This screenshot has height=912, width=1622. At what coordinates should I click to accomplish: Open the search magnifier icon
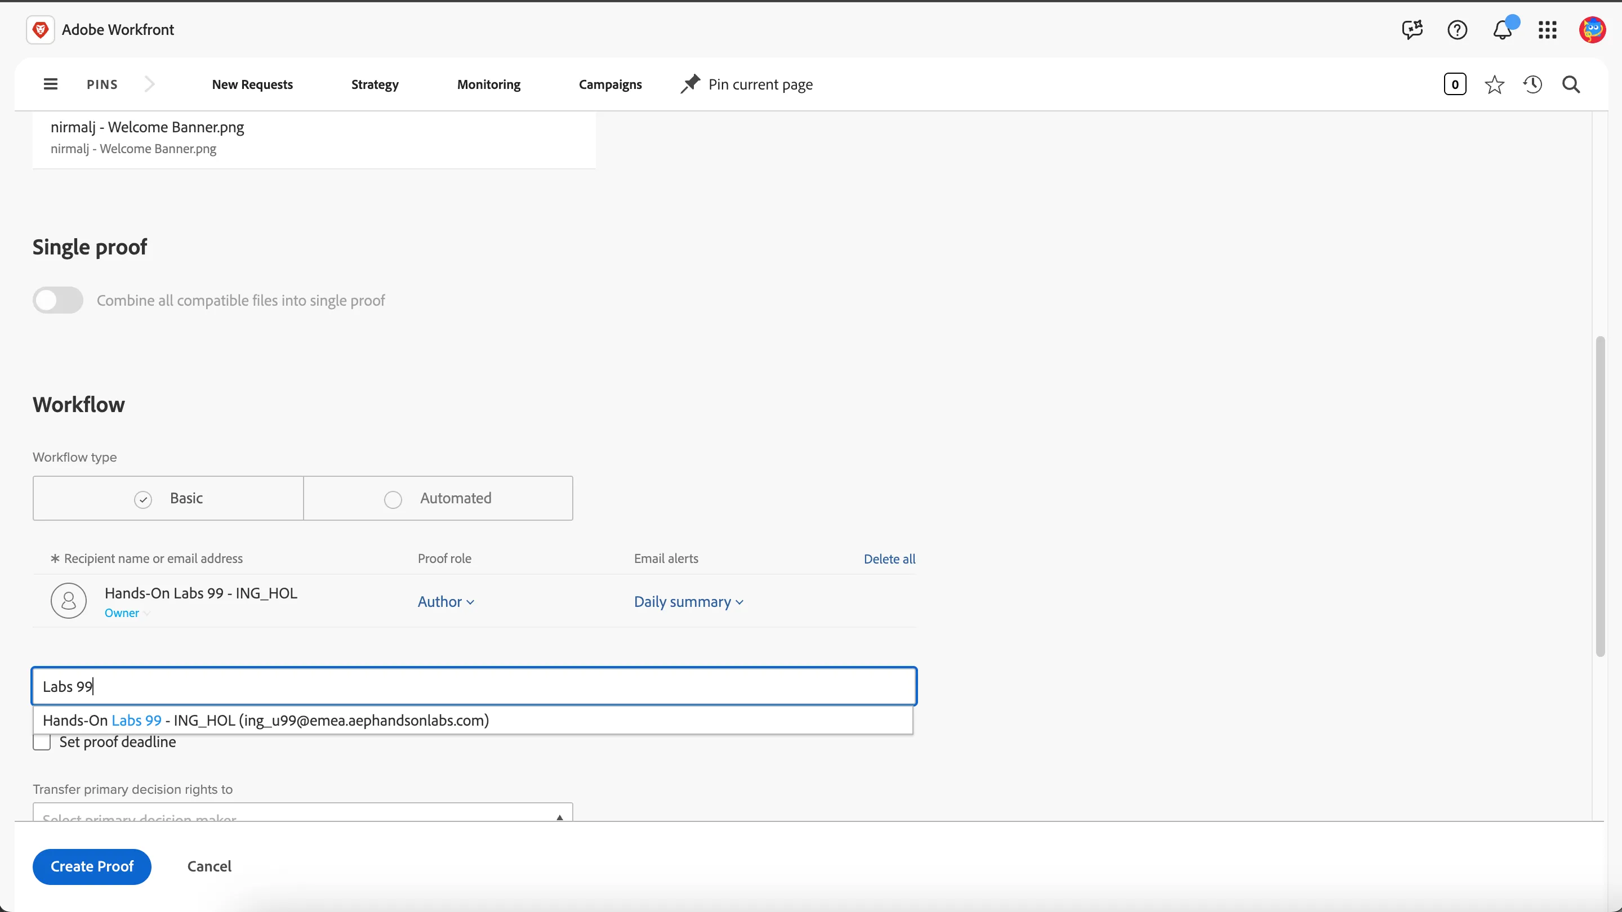1571,84
